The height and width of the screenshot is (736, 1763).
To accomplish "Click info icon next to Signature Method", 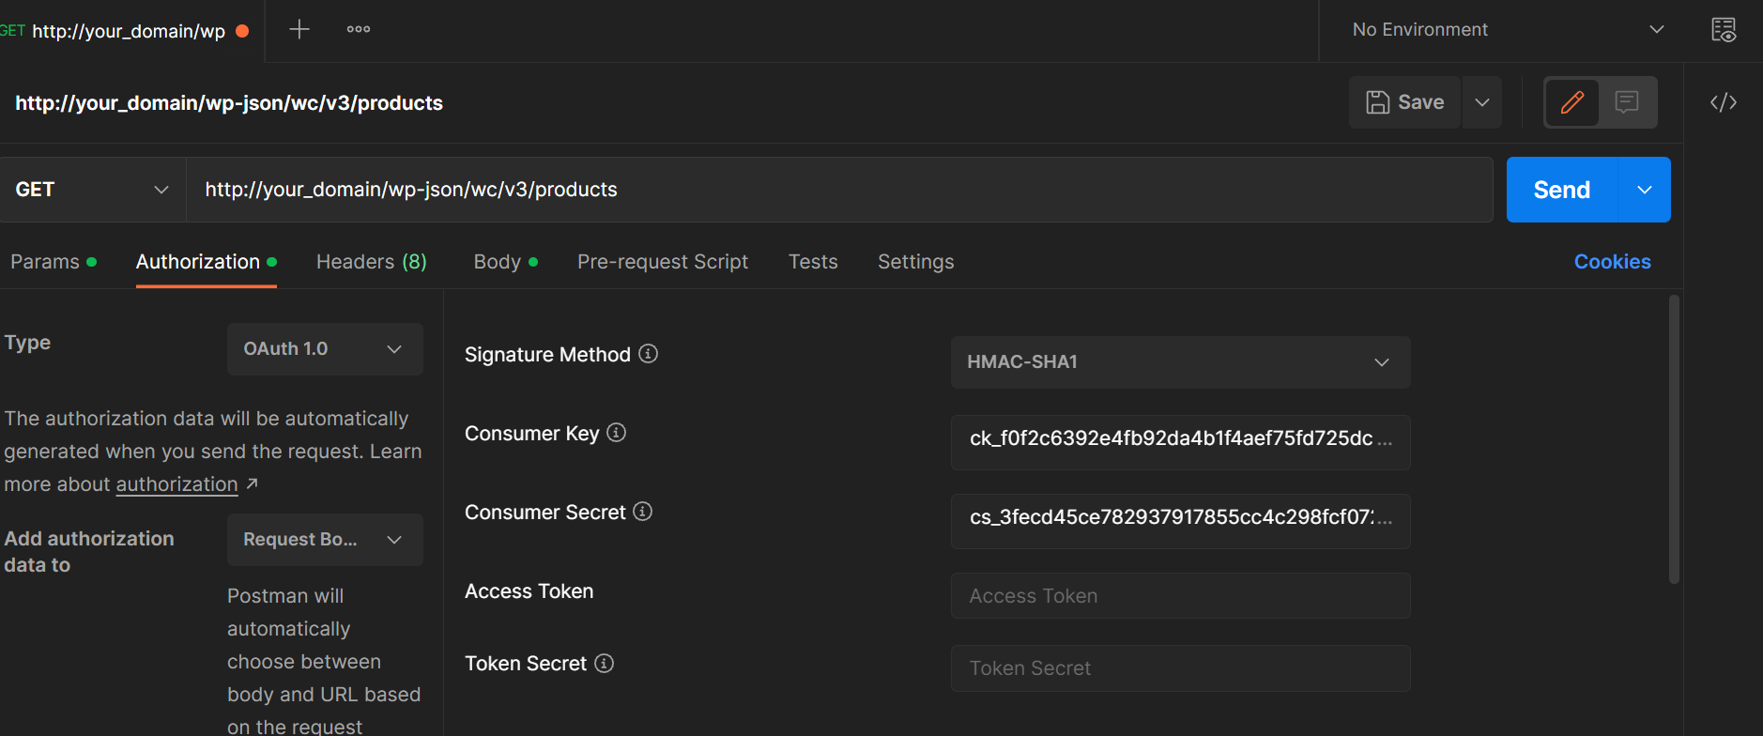I will coord(649,354).
